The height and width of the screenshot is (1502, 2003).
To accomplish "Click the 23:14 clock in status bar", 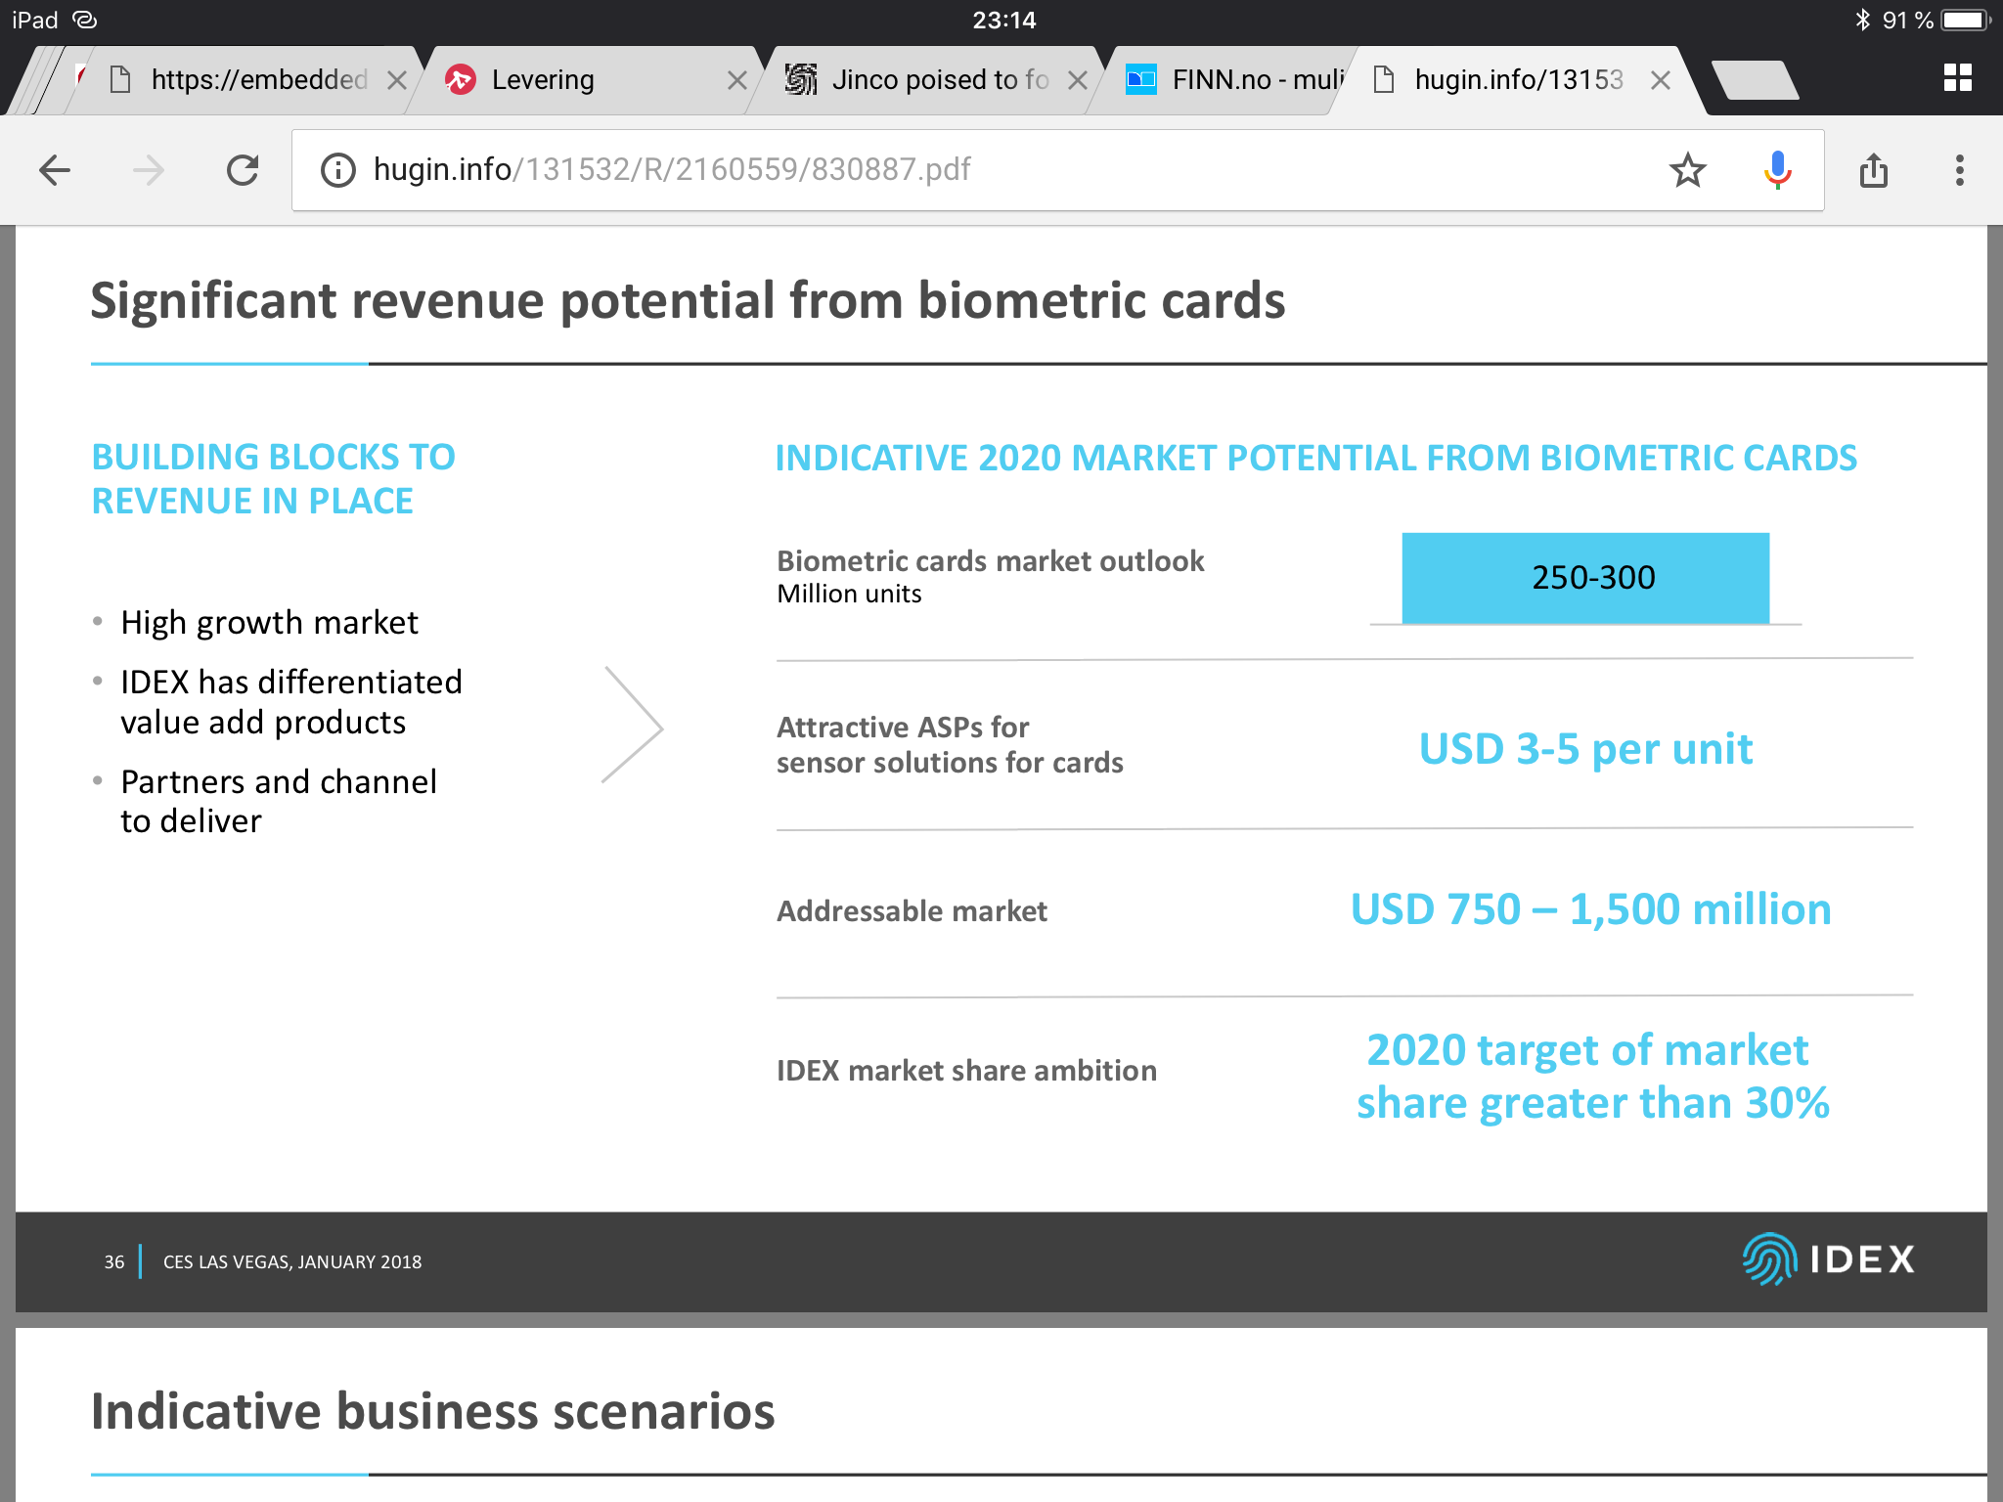I will (1003, 20).
